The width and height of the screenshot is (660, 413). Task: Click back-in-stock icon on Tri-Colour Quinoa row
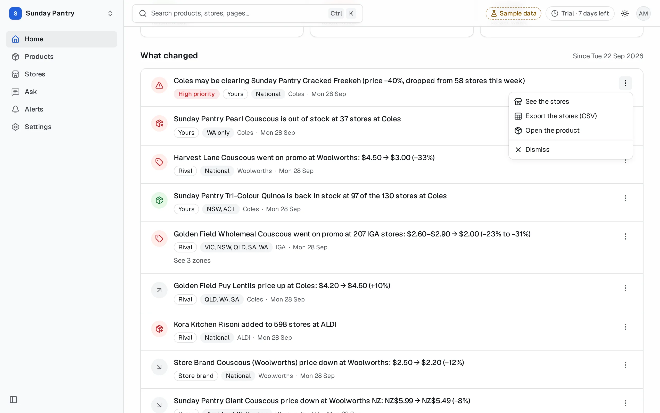[x=159, y=201]
